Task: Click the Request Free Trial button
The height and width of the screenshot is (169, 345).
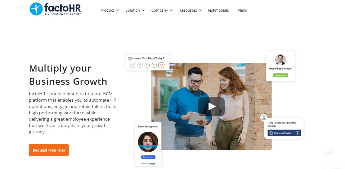Action: (x=49, y=150)
